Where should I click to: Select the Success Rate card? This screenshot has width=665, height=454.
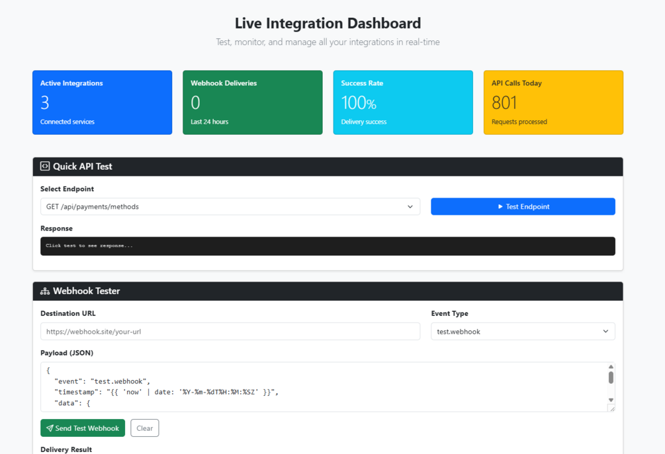click(403, 102)
